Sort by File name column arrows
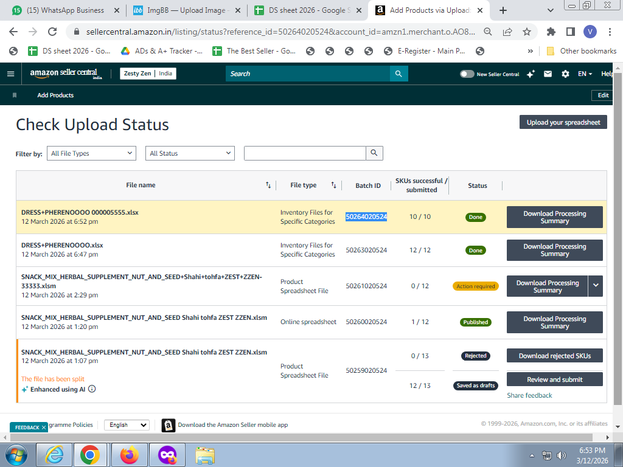The image size is (623, 467). pyautogui.click(x=268, y=185)
